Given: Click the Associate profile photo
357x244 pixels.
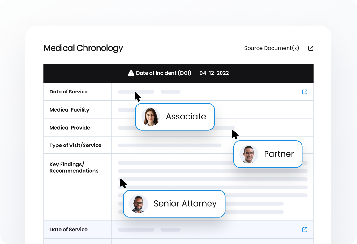Looking at the screenshot, I should [x=151, y=117].
